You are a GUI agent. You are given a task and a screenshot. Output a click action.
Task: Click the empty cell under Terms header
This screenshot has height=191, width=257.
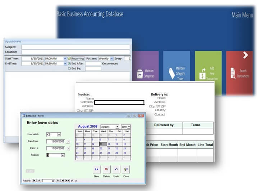[x=198, y=131]
